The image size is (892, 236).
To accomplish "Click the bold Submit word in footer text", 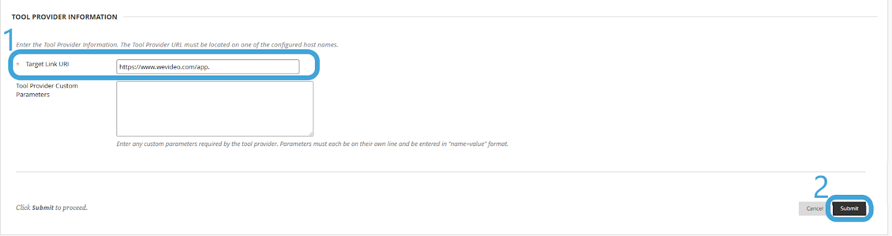I will tap(43, 208).
